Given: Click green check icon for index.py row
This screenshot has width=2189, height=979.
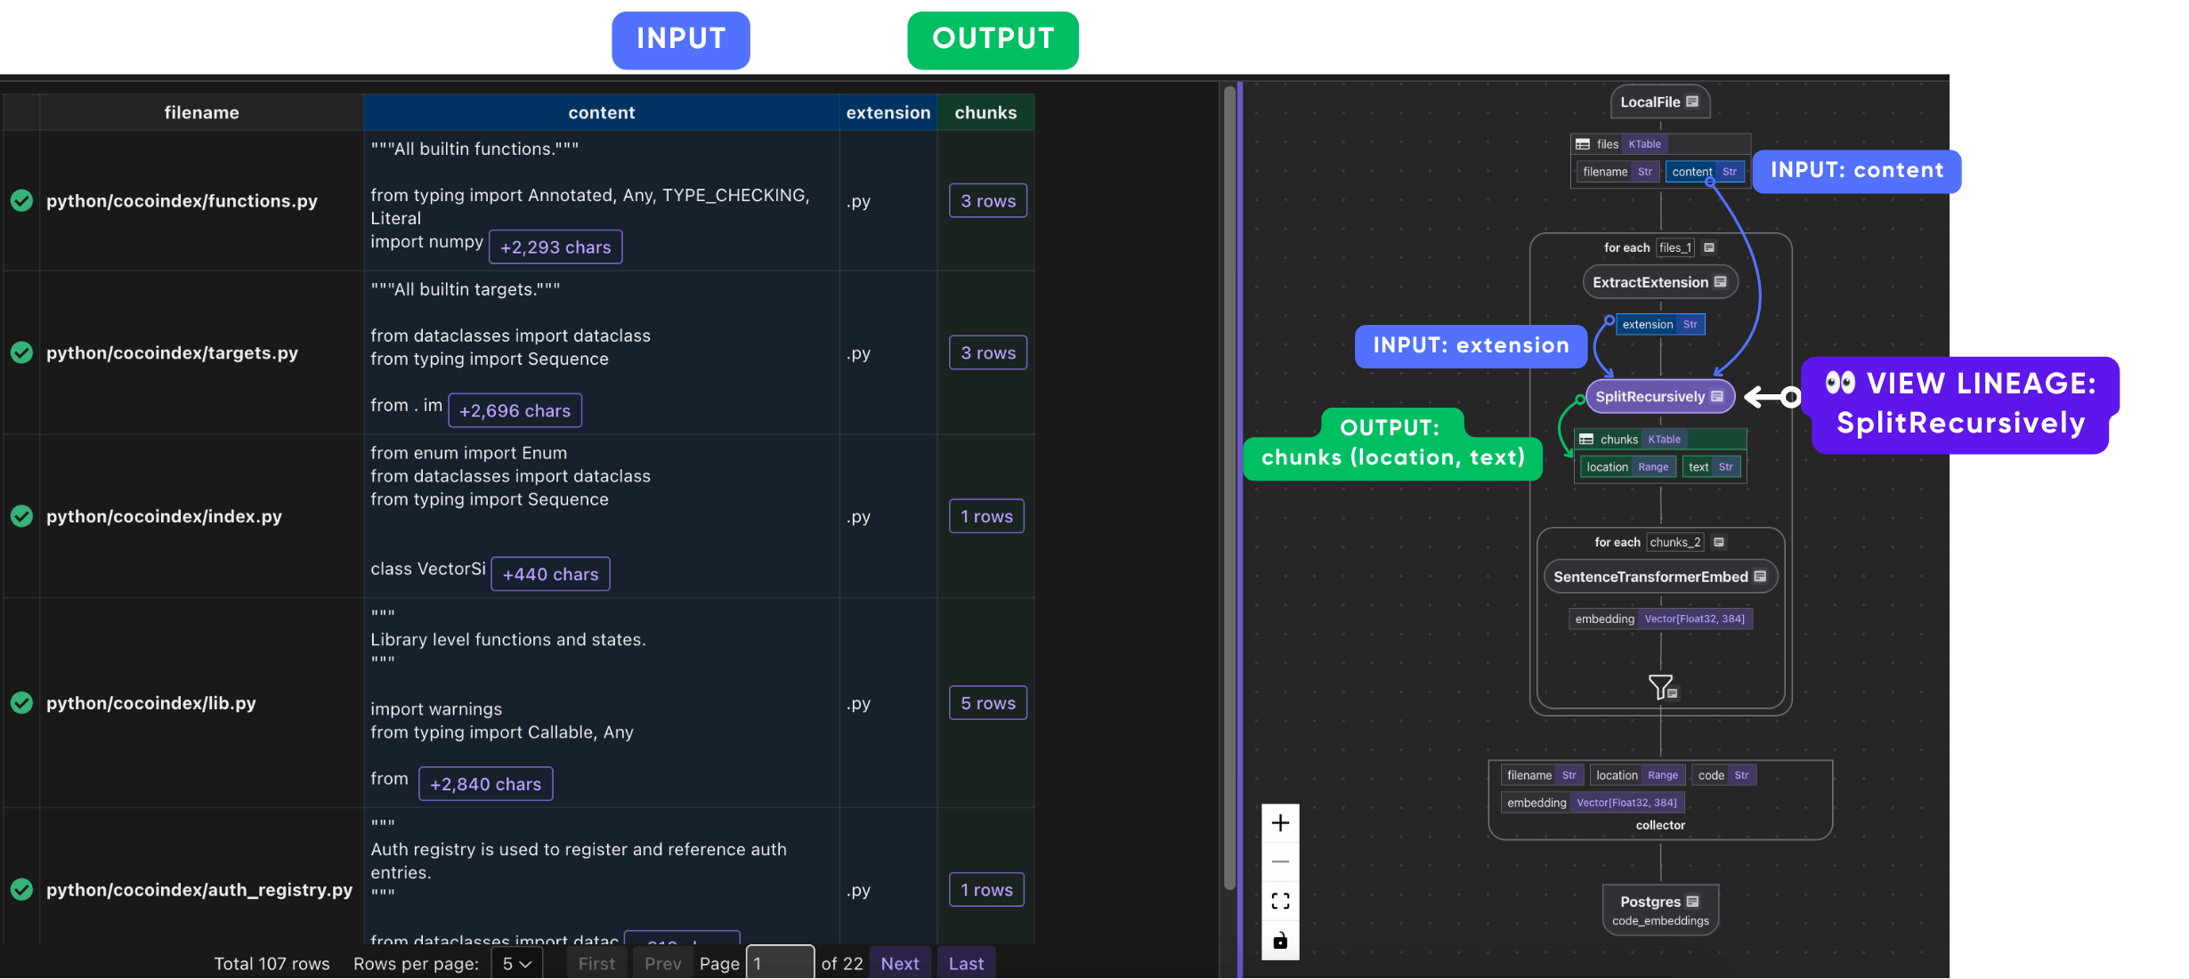Looking at the screenshot, I should tap(22, 516).
